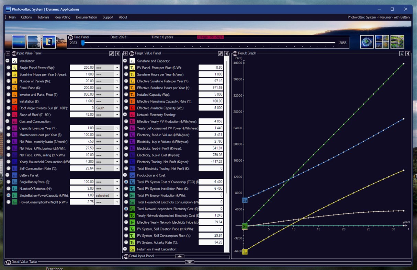Click the i2 Single Panel Power icon
The image size is (417, 270).
[x=14, y=68]
